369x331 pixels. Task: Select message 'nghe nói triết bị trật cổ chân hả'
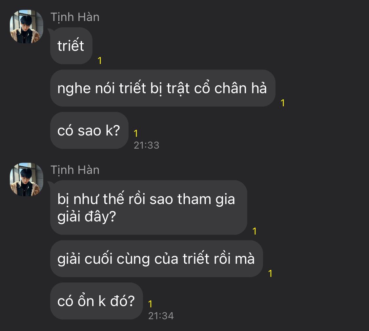coord(163,88)
